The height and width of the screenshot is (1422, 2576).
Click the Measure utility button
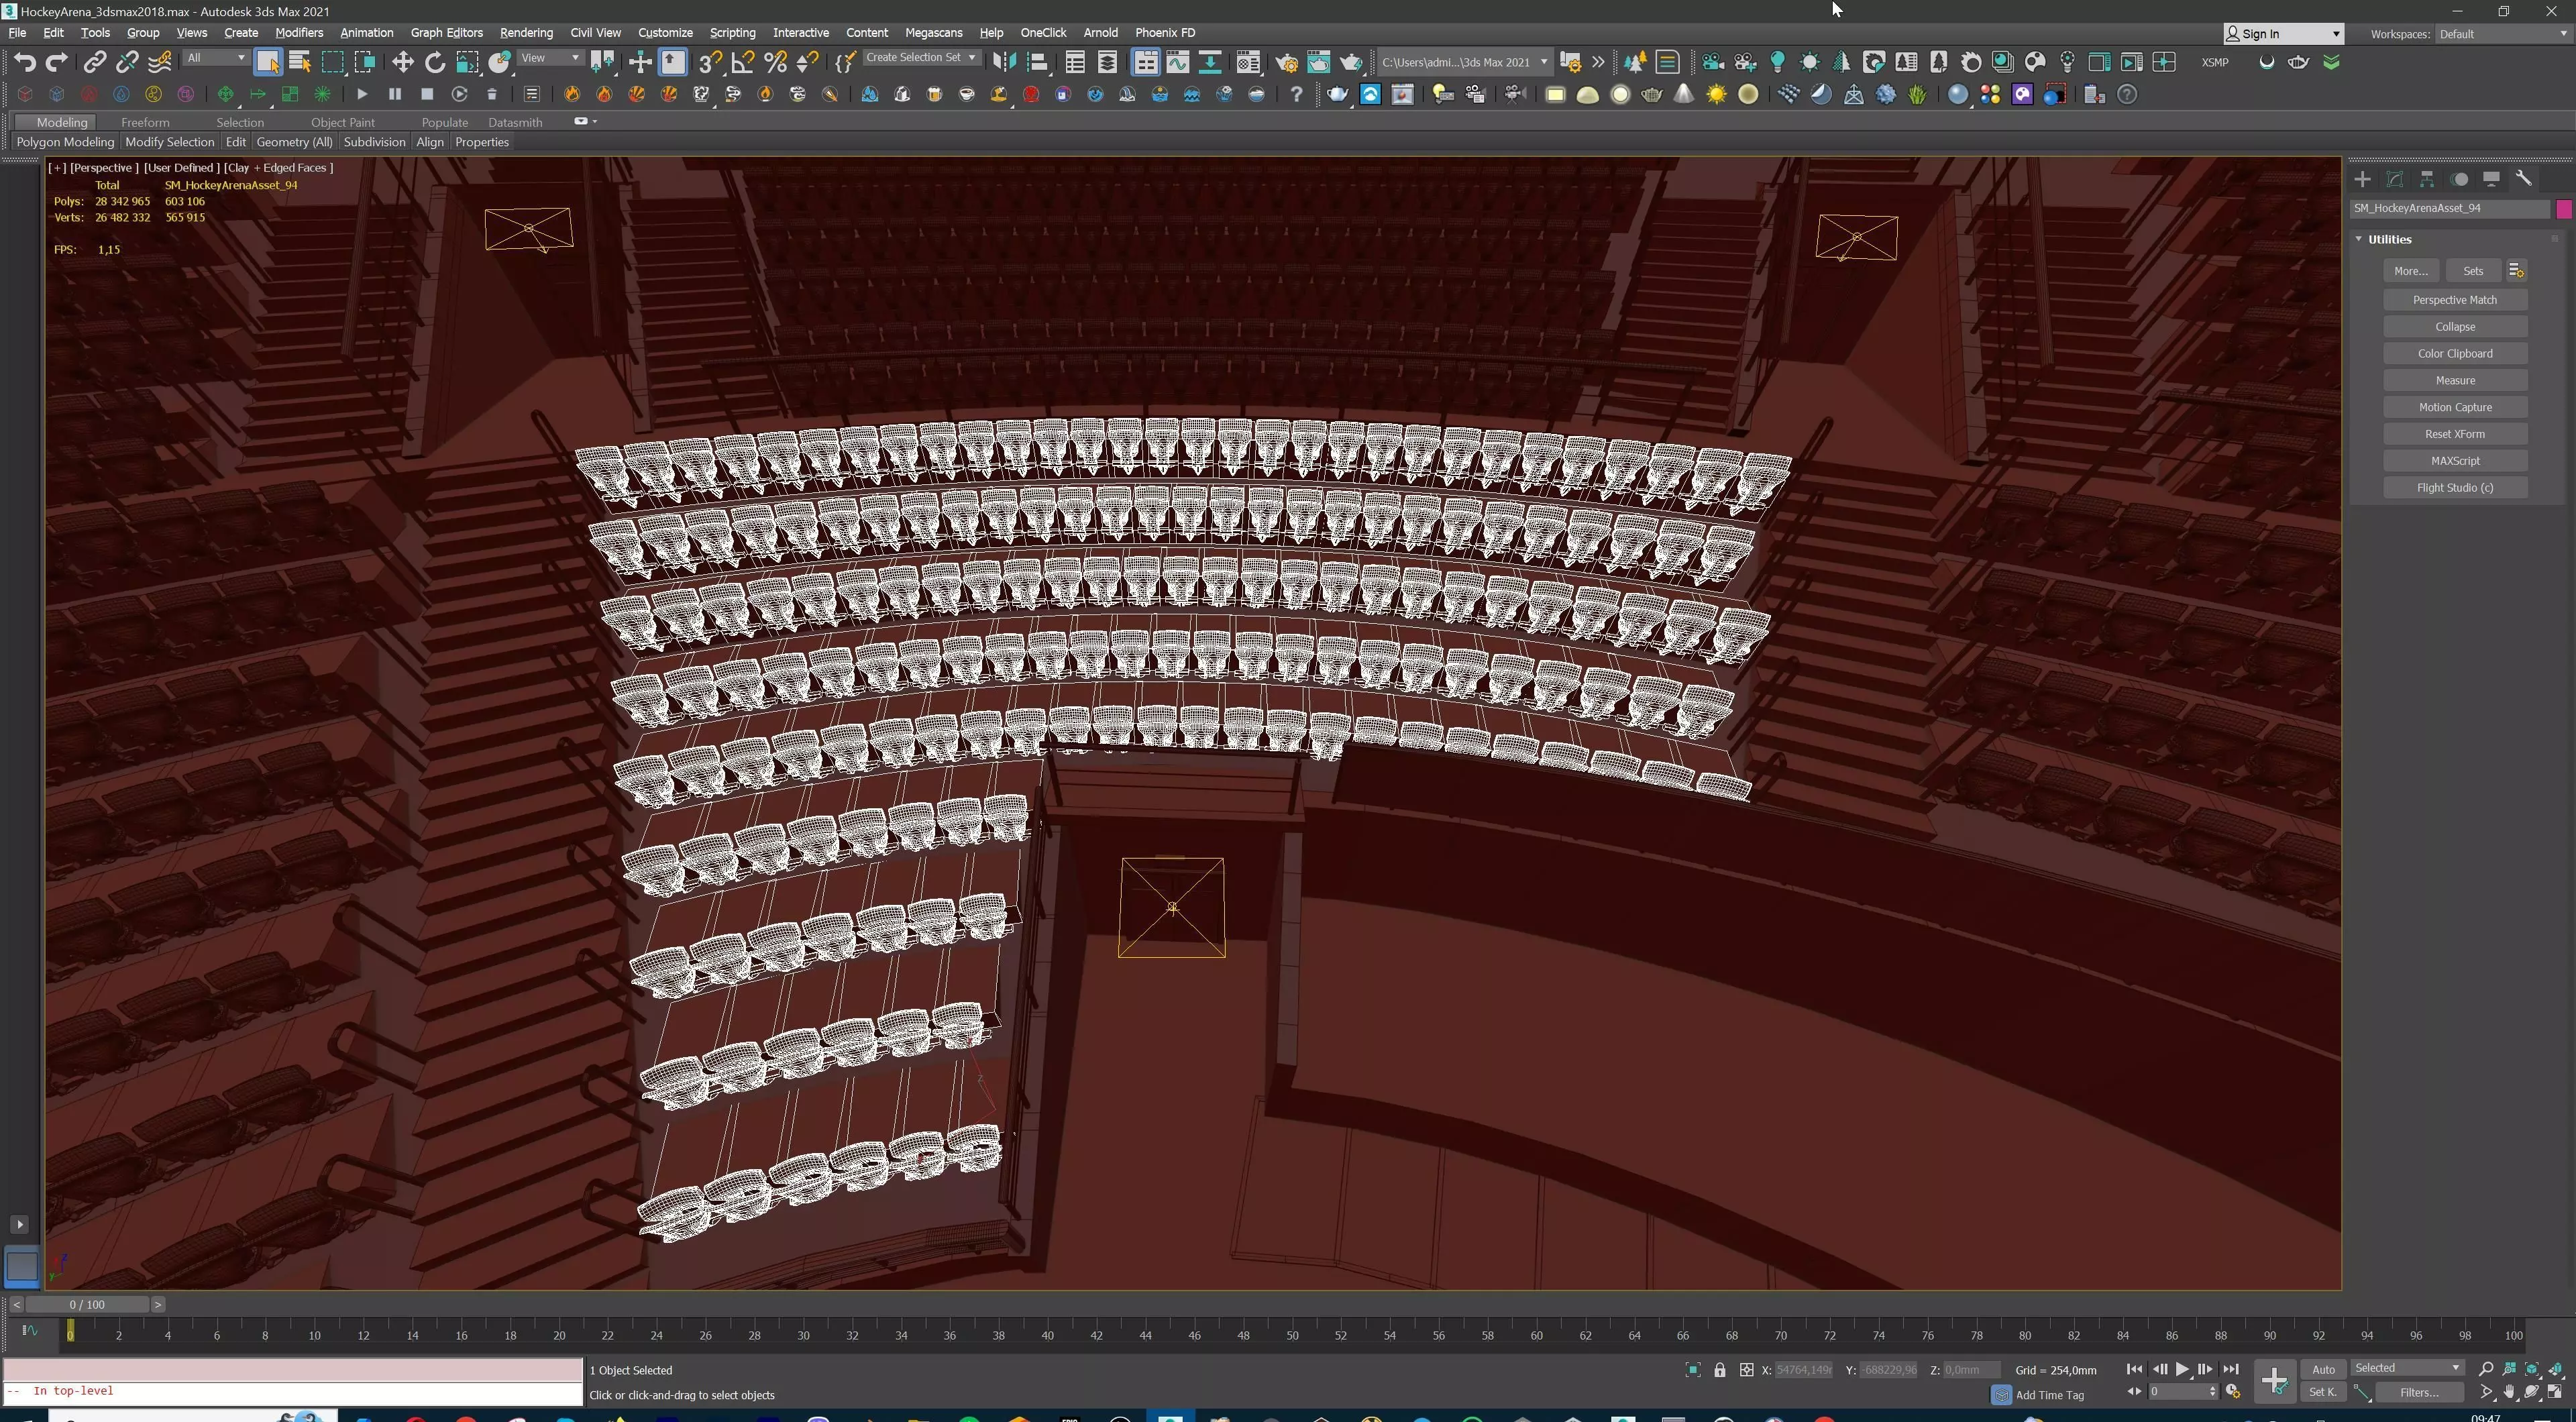pos(2455,381)
